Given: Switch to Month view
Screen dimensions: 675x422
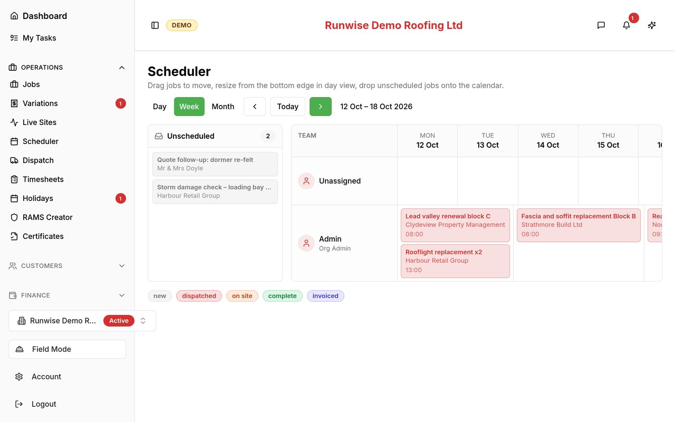Looking at the screenshot, I should tap(223, 107).
